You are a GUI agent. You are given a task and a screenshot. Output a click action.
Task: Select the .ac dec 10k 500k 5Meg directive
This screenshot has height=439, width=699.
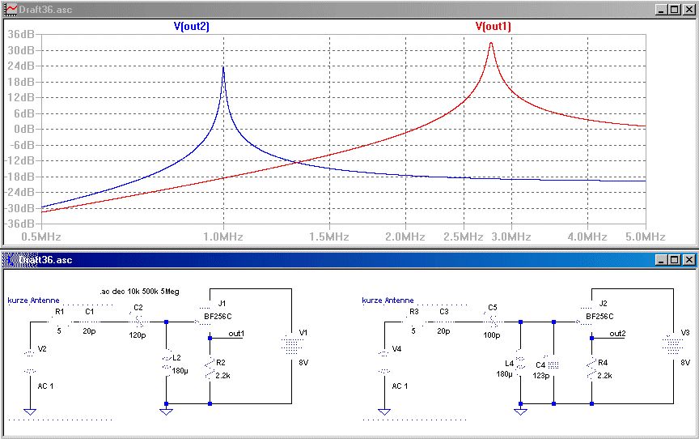139,292
